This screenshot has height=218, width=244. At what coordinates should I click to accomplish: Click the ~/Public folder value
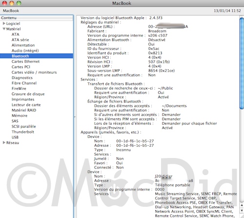tap(165, 88)
